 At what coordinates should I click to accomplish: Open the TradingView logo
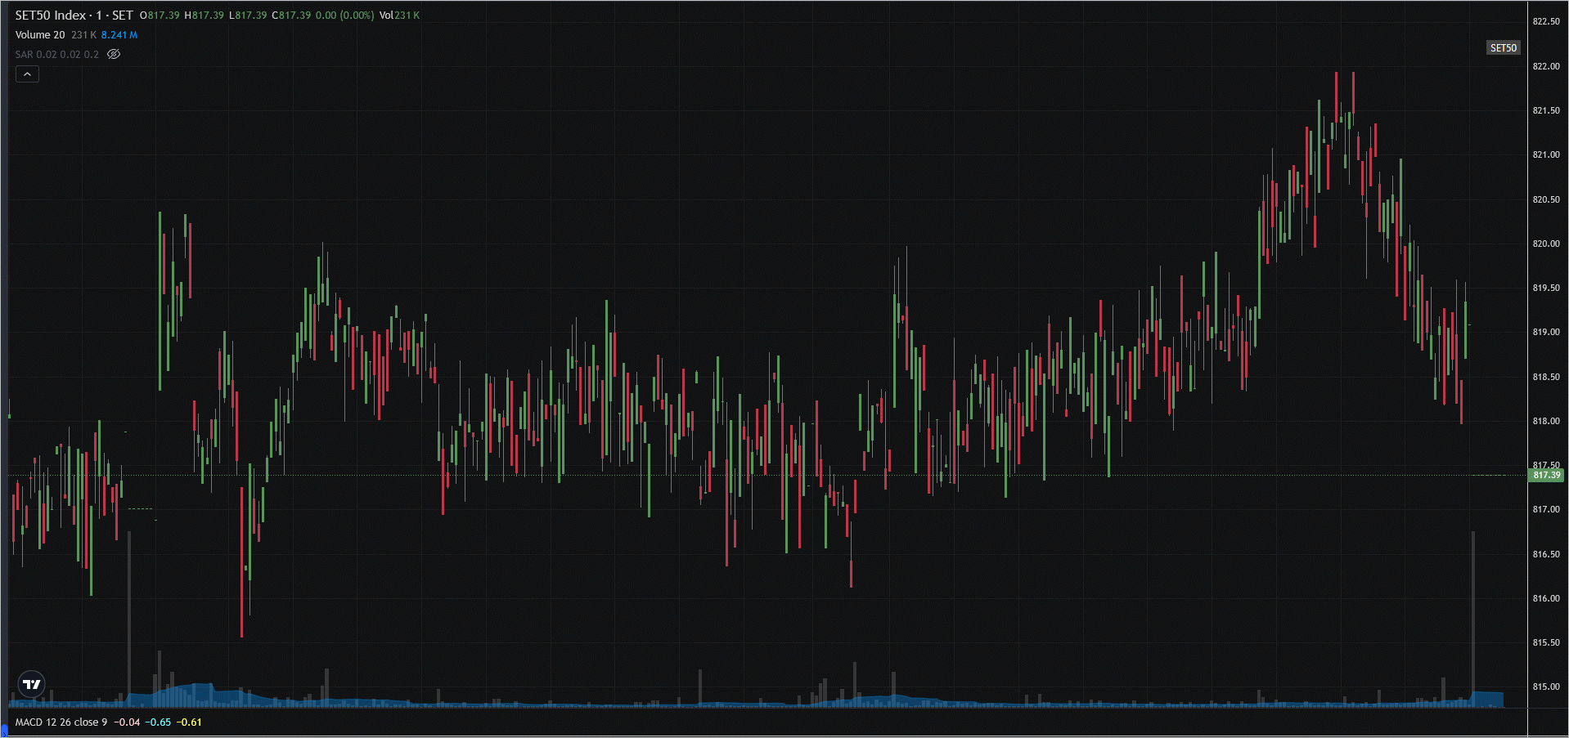tap(32, 684)
